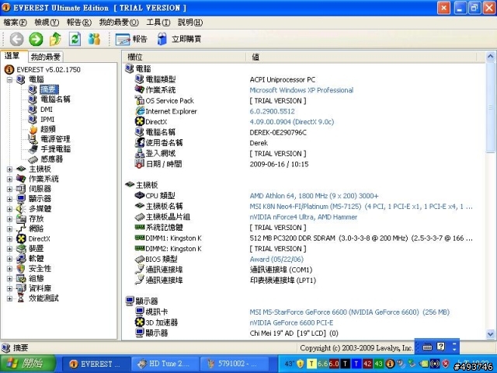
Task: Expand the 網路 tree node
Action: click(10, 228)
